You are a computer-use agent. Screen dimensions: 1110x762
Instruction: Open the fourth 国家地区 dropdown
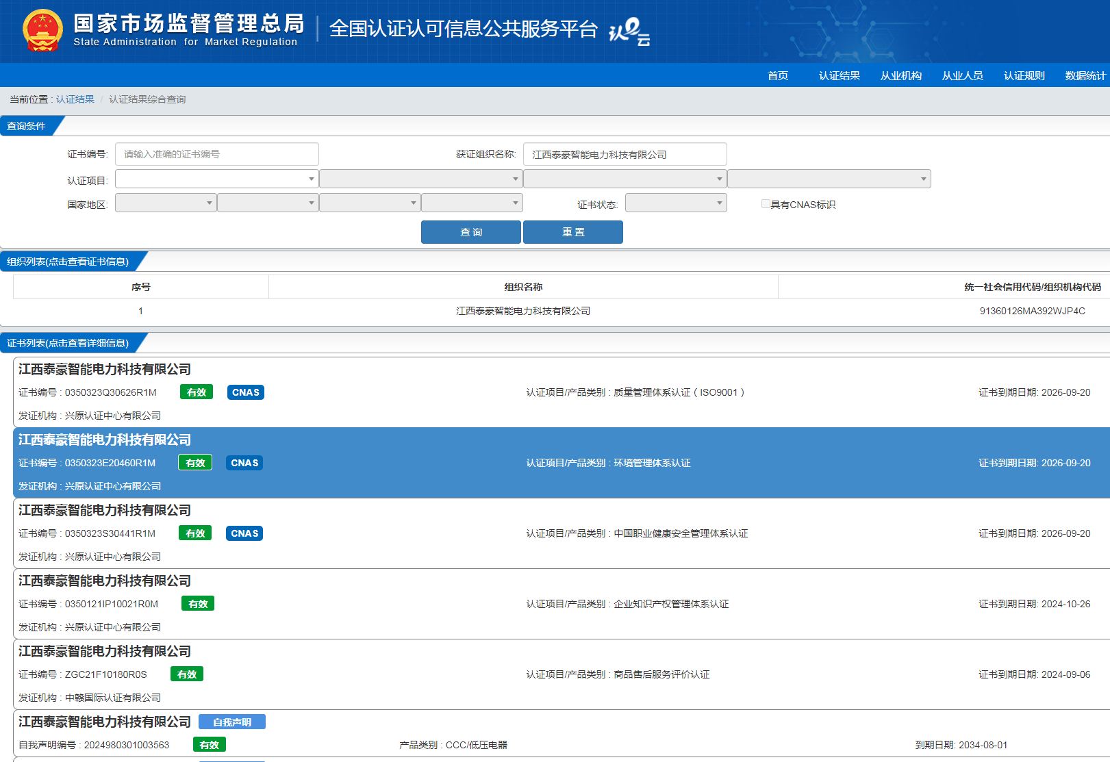pos(472,203)
